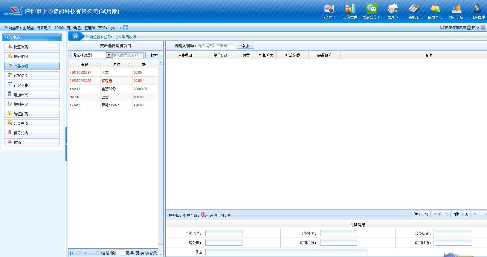Click the 信息中心 message icon

click(x=435, y=9)
